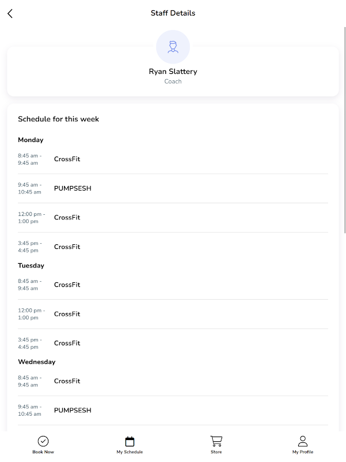
Task: Tap the Store shopping cart icon
Action: click(216, 441)
